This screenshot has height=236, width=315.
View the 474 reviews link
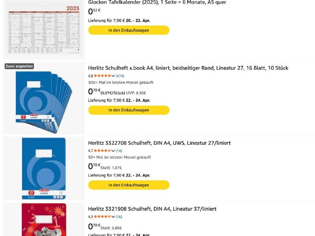pyautogui.click(x=120, y=76)
